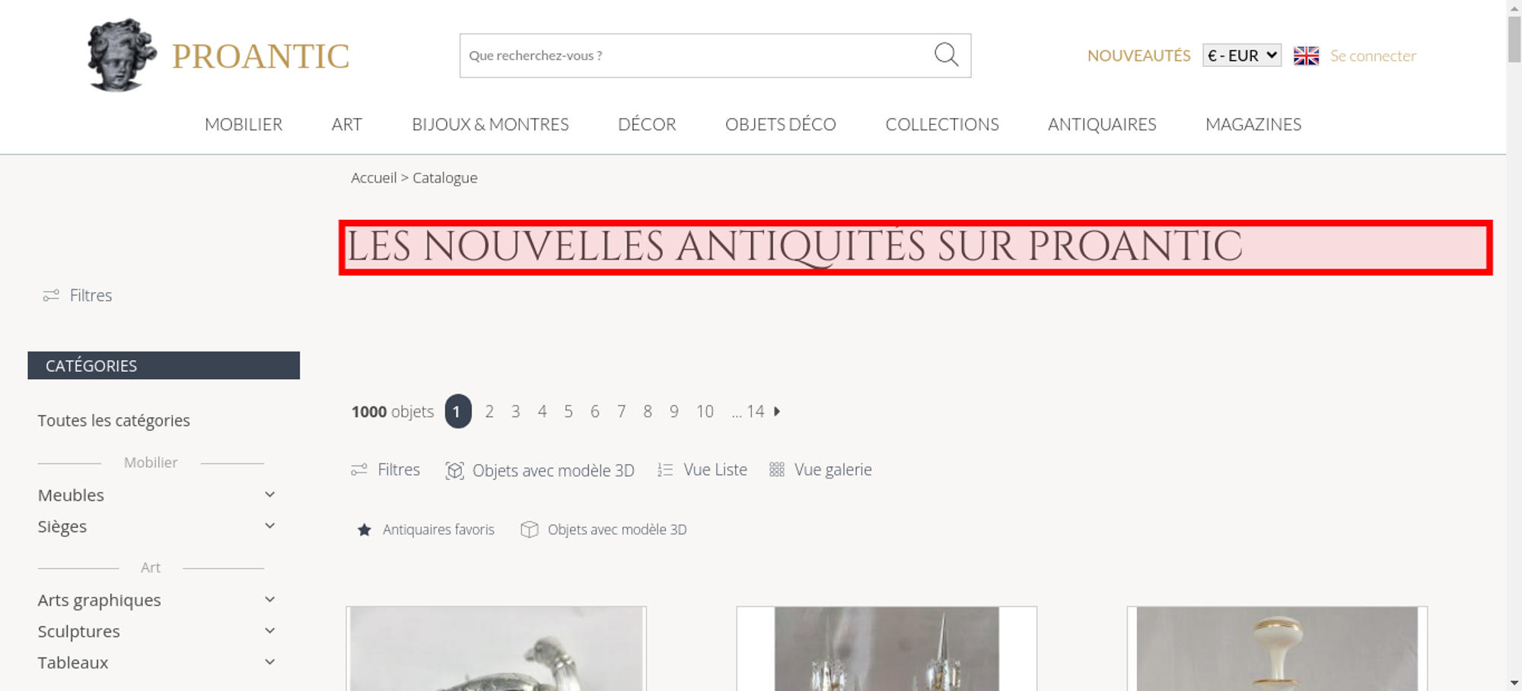Open sidebar Filtres sliders icon
1522x691 pixels.
[51, 295]
